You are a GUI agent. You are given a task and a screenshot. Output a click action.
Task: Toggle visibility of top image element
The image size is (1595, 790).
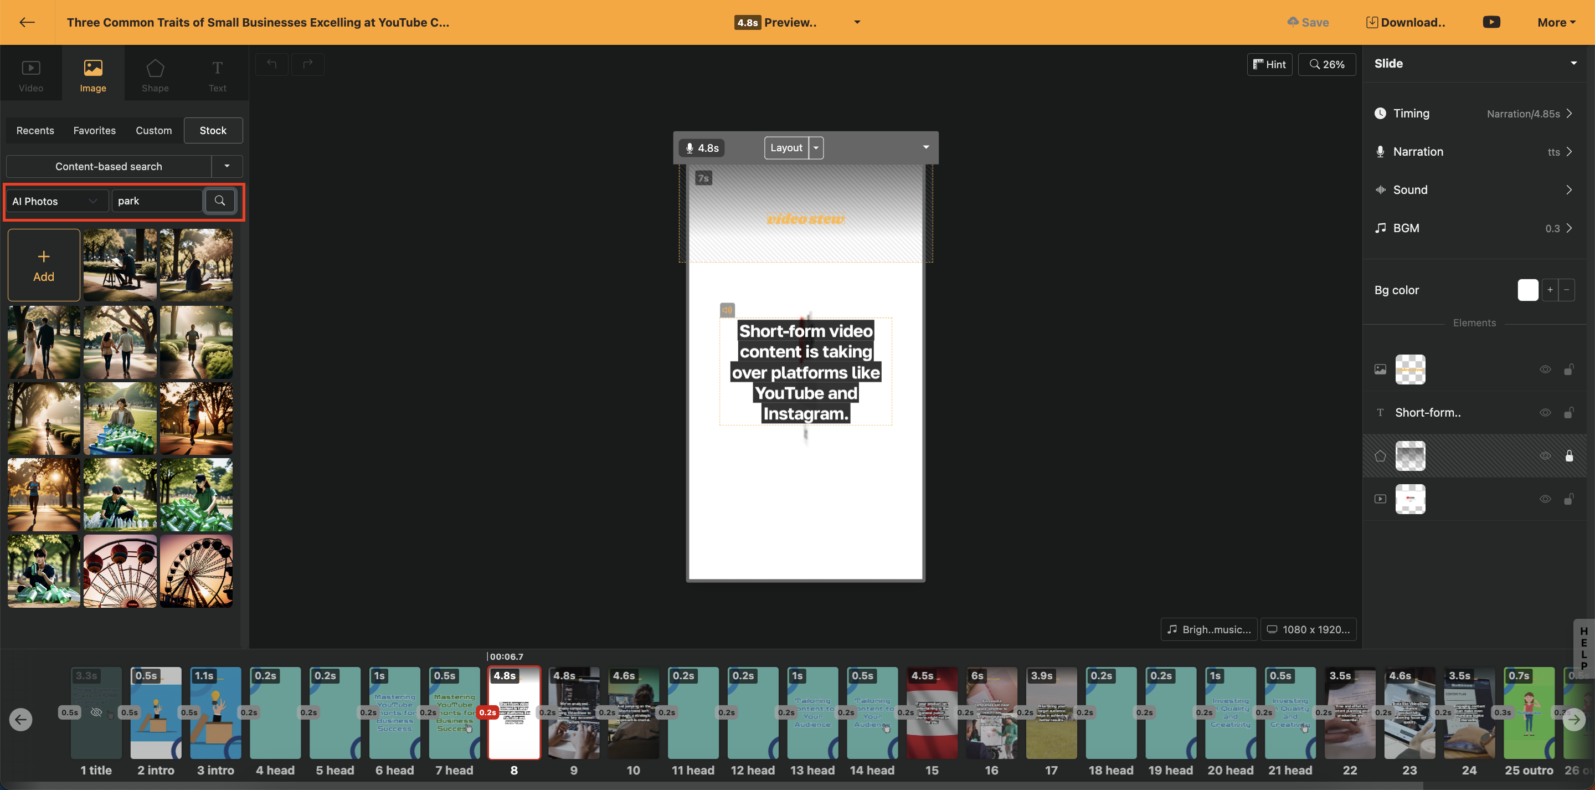click(1545, 370)
